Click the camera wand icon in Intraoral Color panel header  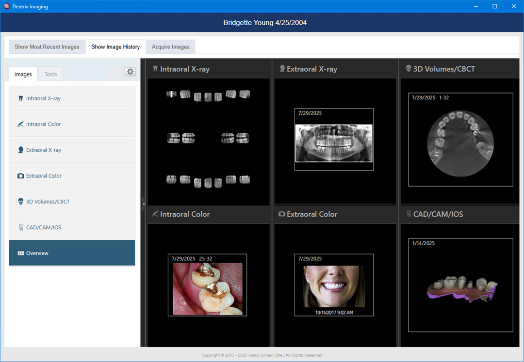coord(155,214)
